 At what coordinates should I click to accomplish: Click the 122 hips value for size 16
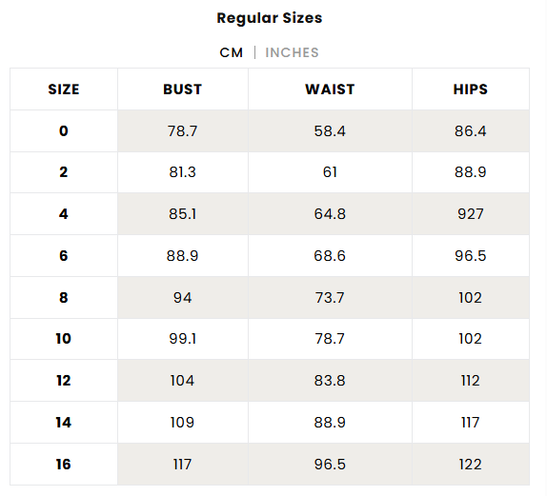click(471, 464)
